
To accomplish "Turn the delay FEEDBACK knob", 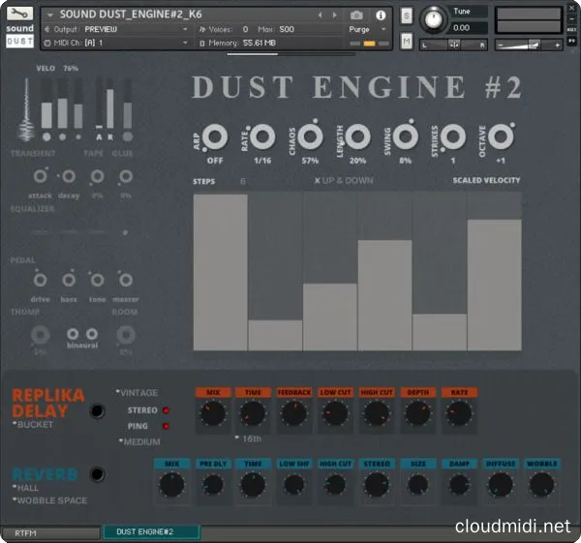I will (294, 413).
